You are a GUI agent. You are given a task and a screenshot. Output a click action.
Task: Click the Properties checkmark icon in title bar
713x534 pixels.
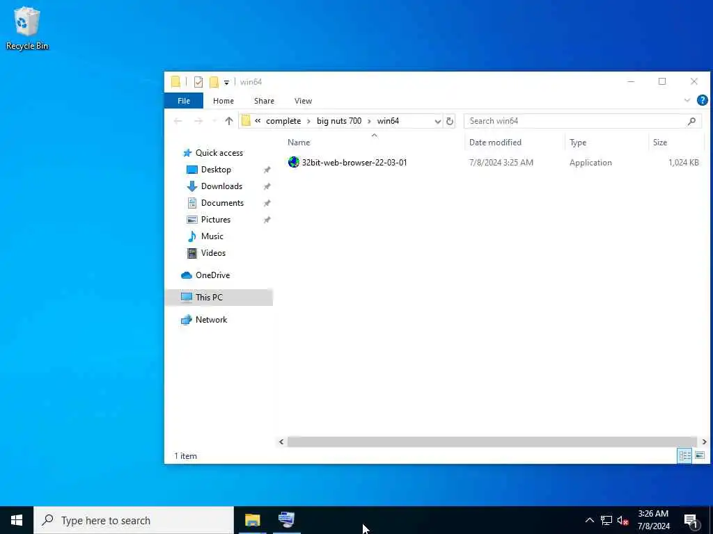[x=198, y=82]
